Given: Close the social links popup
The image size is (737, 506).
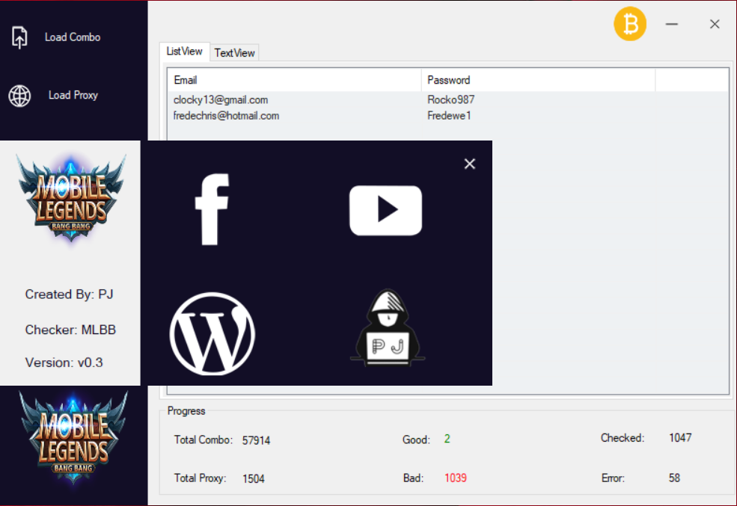Looking at the screenshot, I should [470, 164].
